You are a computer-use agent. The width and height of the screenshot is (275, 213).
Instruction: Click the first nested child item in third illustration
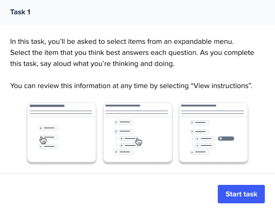click(205, 139)
